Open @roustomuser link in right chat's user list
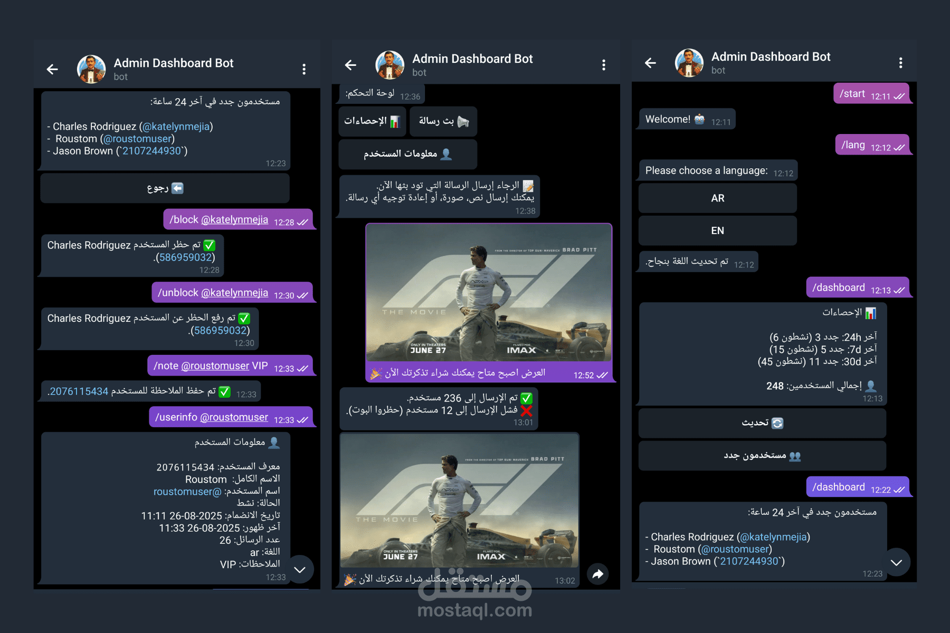Screen dimensions: 950x633 (x=735, y=549)
